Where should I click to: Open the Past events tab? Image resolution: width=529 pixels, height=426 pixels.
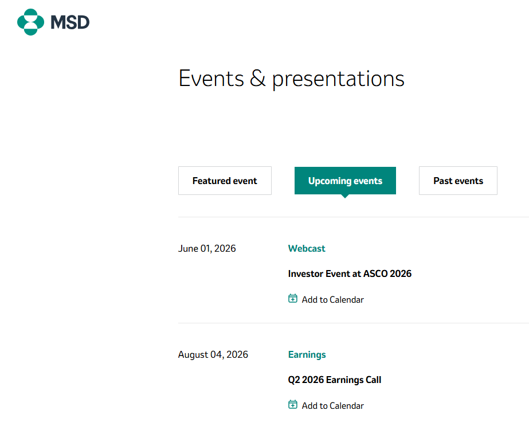coord(458,181)
